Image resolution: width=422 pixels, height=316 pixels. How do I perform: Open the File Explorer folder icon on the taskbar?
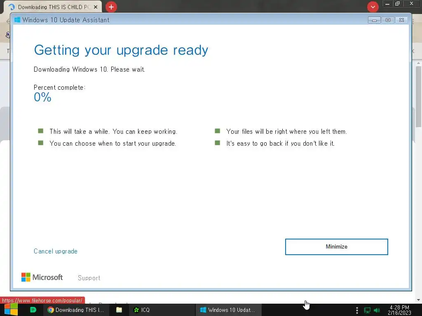(119, 310)
